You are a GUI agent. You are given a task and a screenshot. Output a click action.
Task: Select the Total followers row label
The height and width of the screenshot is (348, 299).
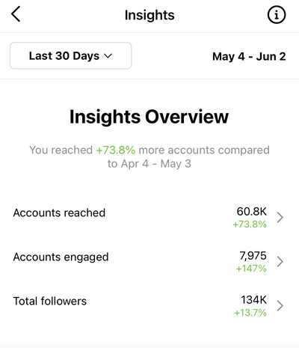[x=50, y=301]
